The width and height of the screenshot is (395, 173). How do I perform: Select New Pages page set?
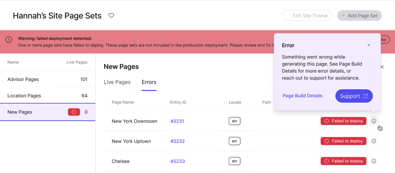pyautogui.click(x=48, y=112)
